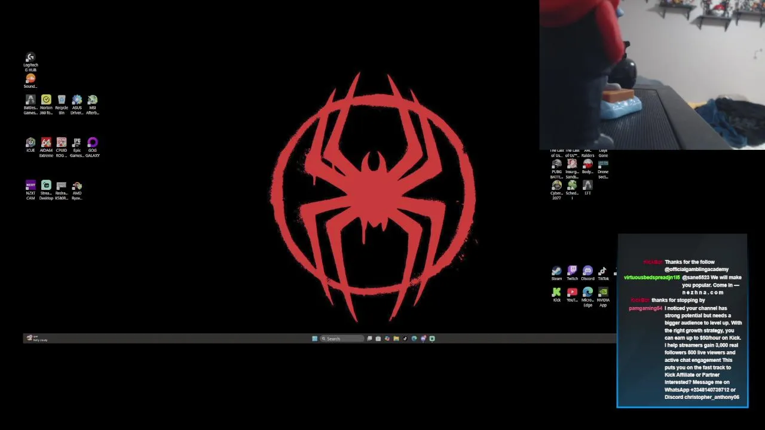The width and height of the screenshot is (765, 430).
Task: Open the Windows Start menu
Action: coord(314,339)
